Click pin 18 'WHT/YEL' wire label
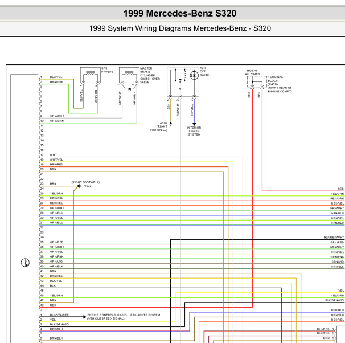This screenshot has width=345, height=343. tap(56, 160)
